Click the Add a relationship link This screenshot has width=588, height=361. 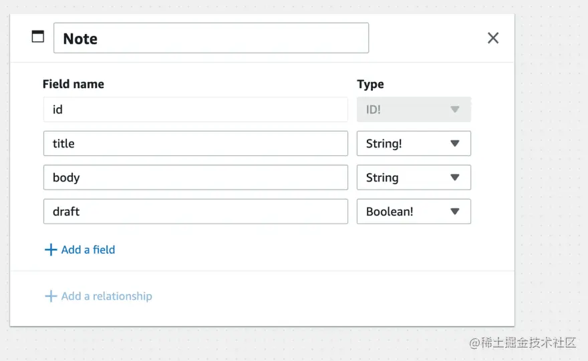point(106,296)
